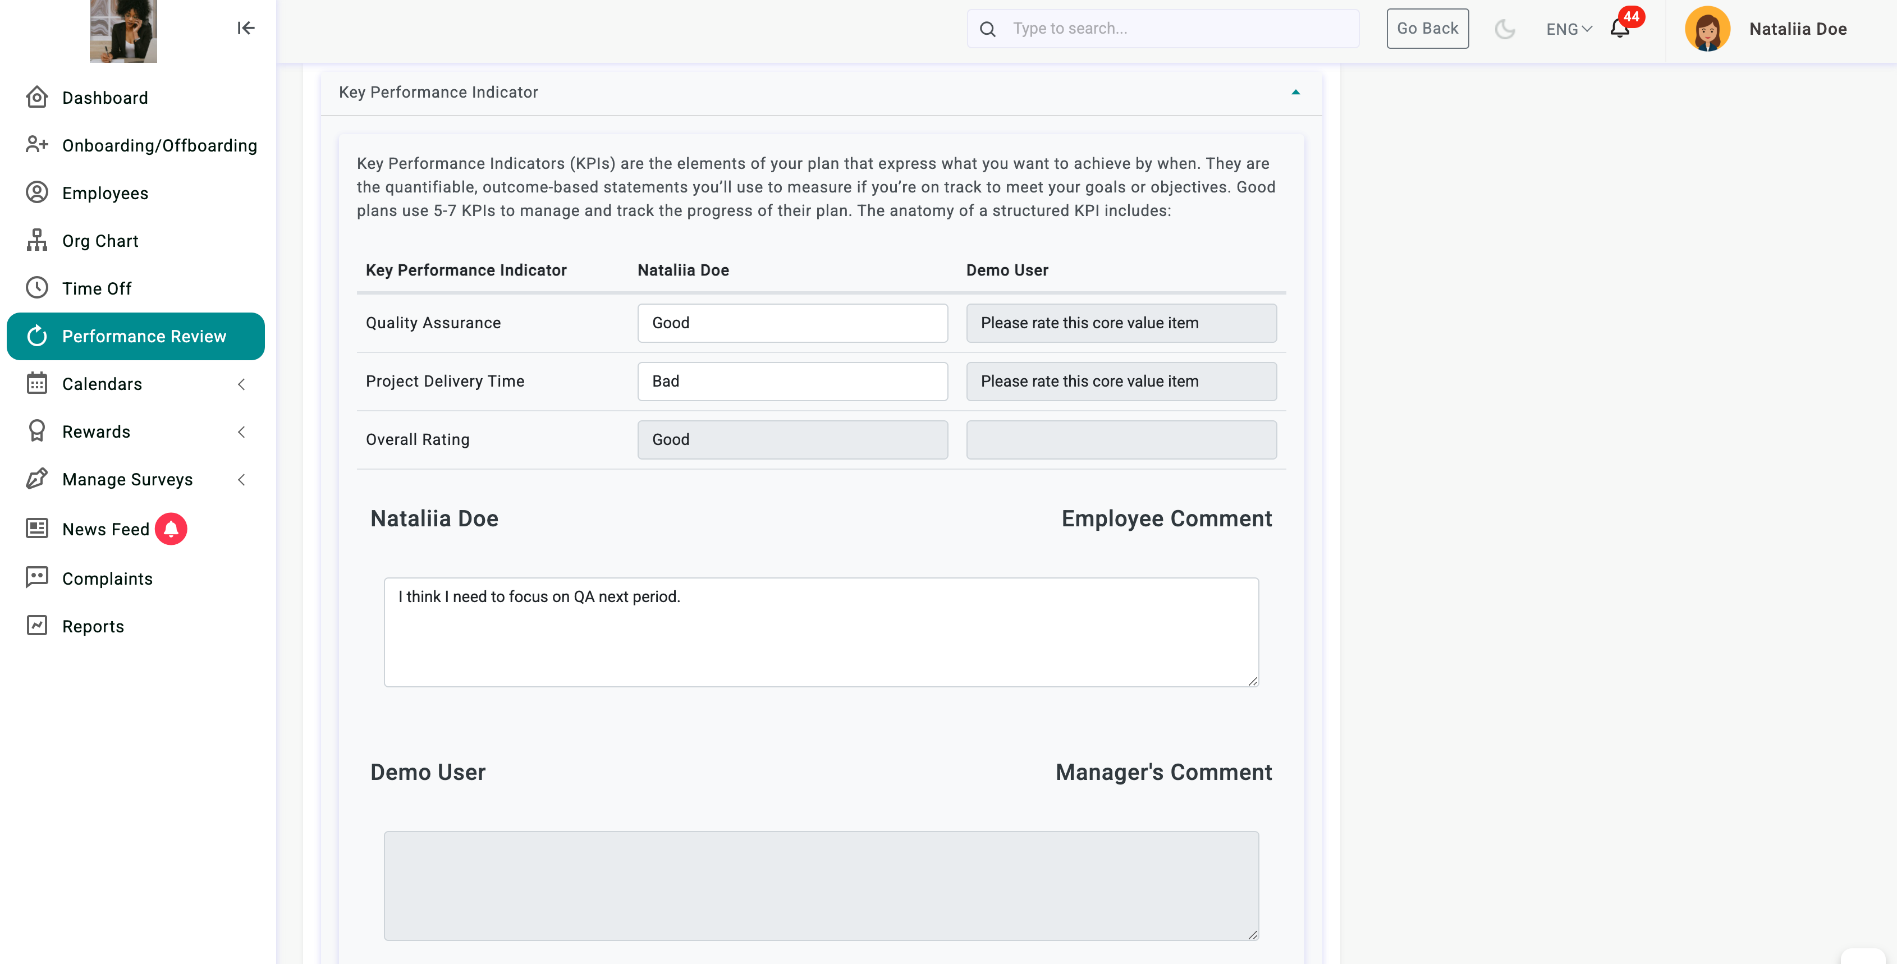
Task: Click the News Feed newspaper icon
Action: coord(37,528)
